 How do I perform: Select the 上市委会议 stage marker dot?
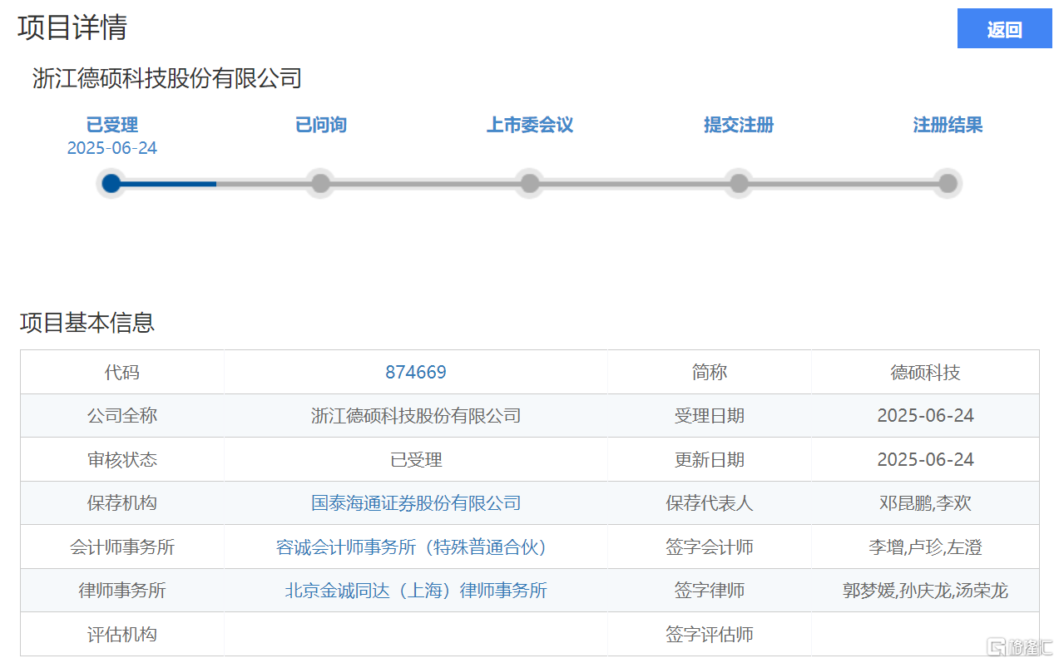[x=529, y=183]
